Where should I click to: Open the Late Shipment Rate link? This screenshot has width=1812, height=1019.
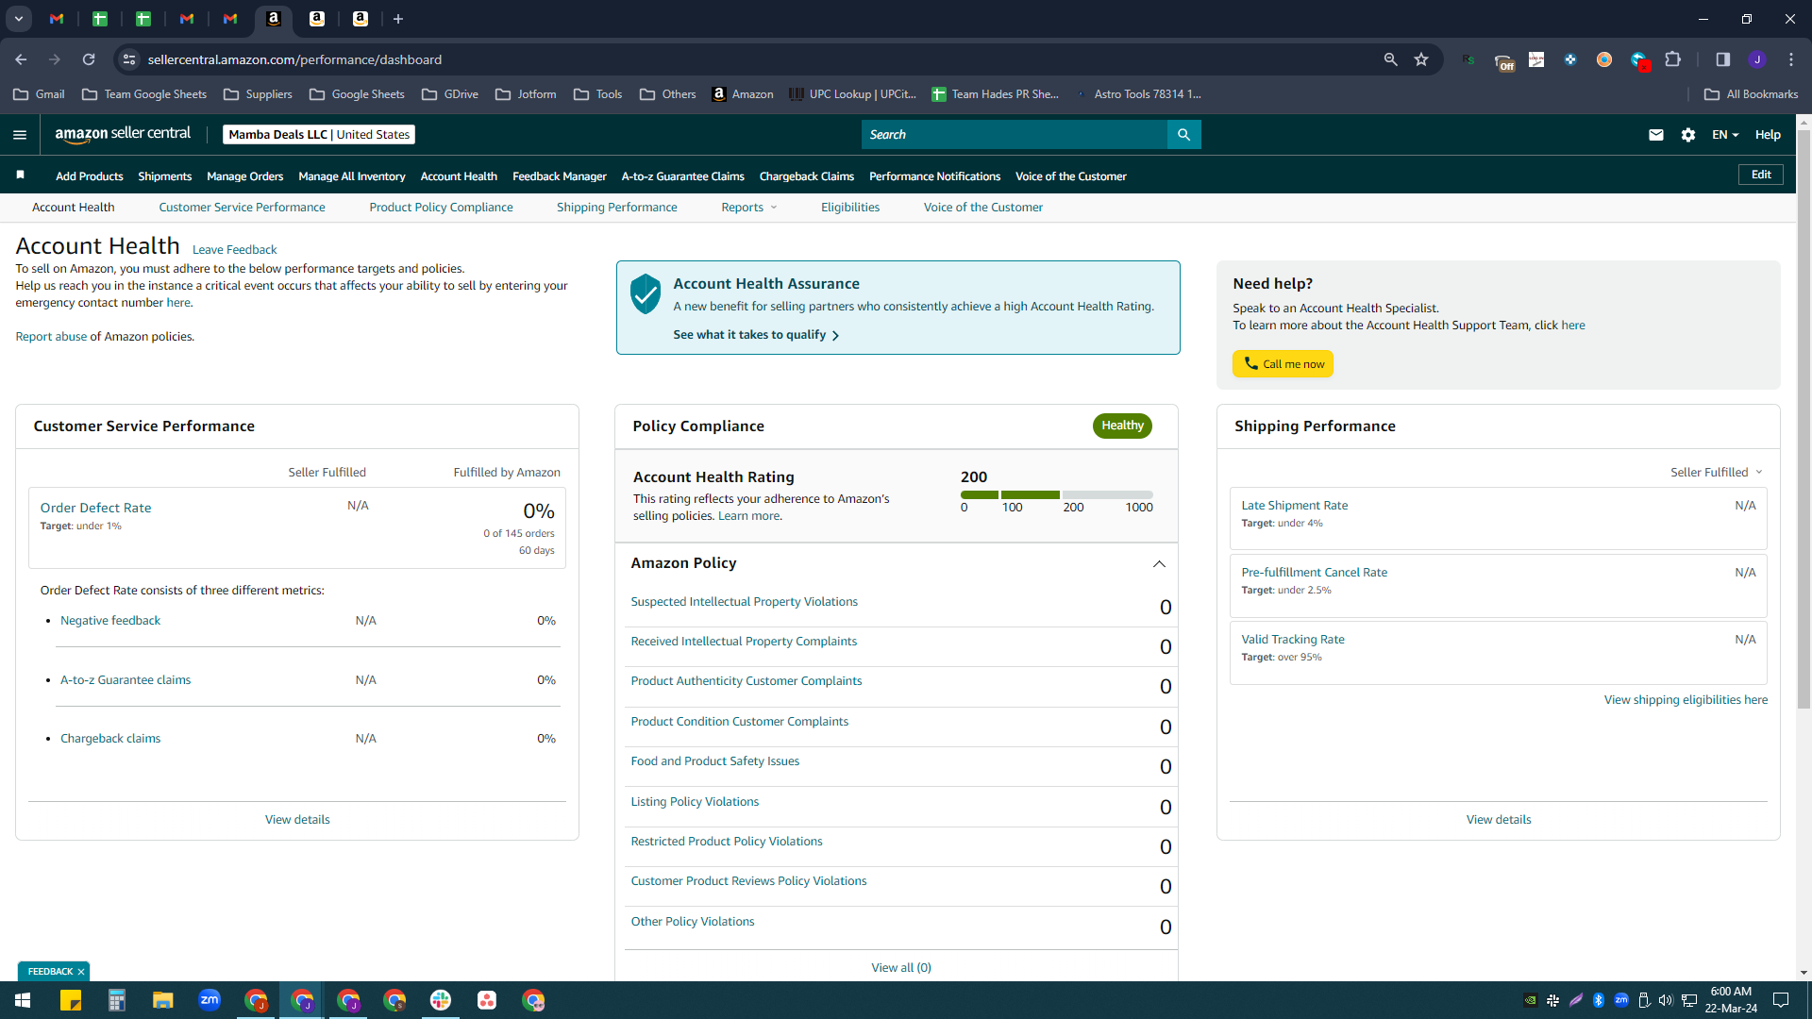(1294, 506)
